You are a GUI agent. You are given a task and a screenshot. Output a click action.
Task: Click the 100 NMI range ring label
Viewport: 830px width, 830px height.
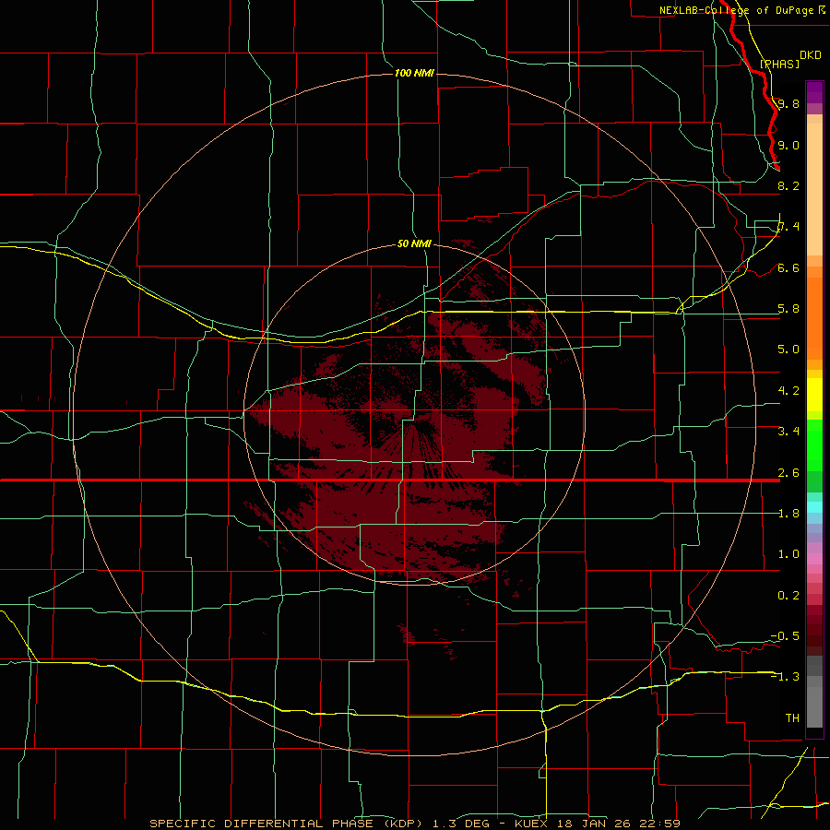coord(414,73)
